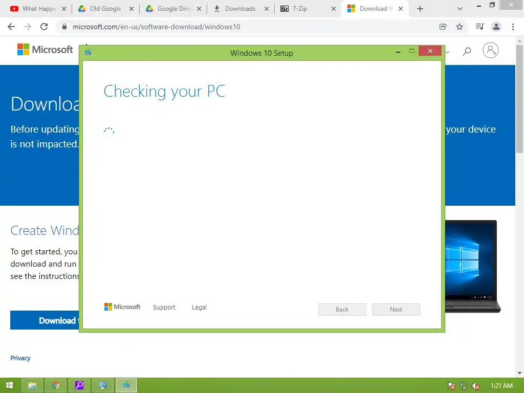Close the What Happened tab
The width and height of the screenshot is (524, 393).
(x=64, y=9)
